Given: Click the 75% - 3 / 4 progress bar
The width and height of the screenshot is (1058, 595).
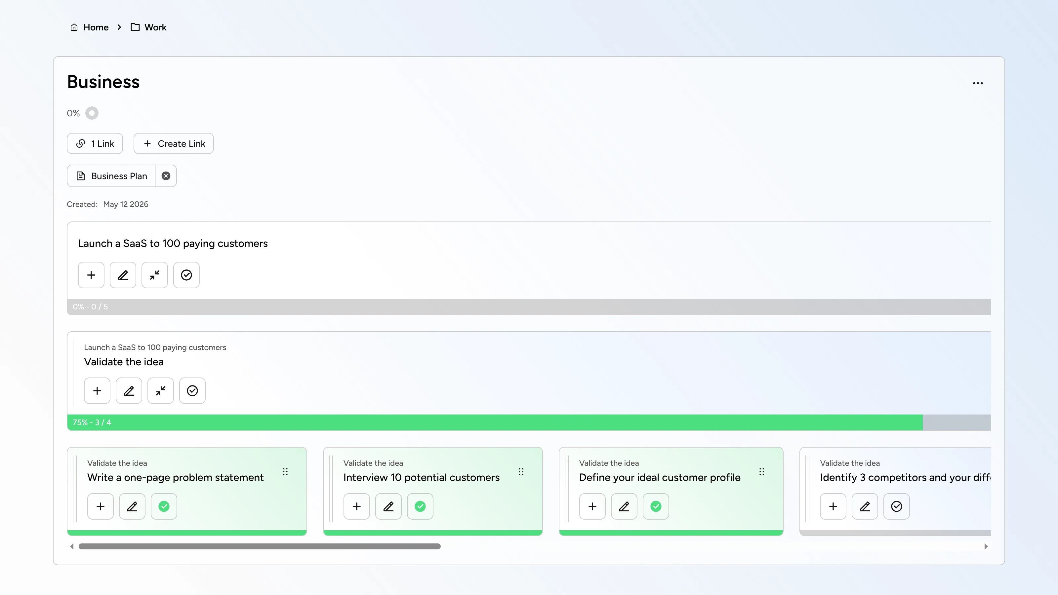Looking at the screenshot, I should click(529, 422).
